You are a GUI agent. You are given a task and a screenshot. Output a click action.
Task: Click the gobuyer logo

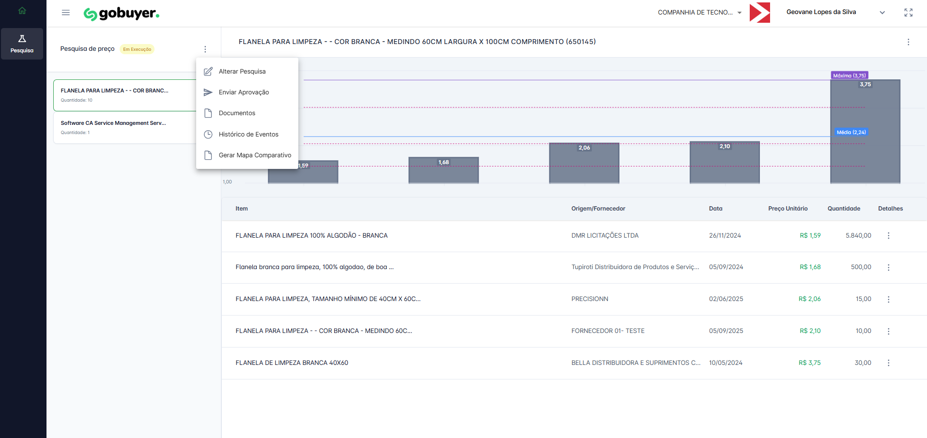coord(122,14)
